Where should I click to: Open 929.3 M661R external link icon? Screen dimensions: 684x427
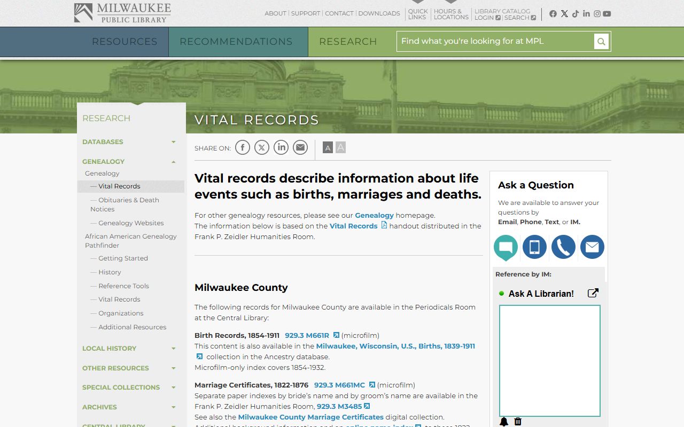[336, 335]
